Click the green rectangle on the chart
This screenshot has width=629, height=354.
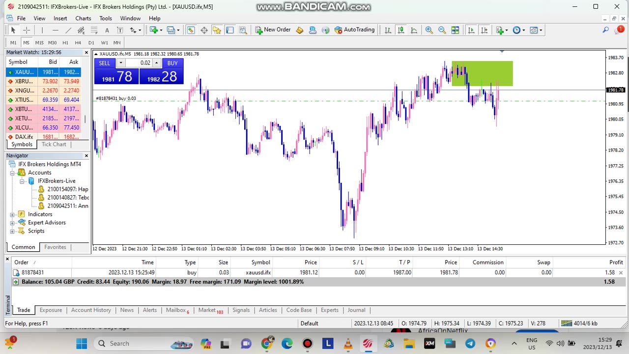click(x=482, y=74)
